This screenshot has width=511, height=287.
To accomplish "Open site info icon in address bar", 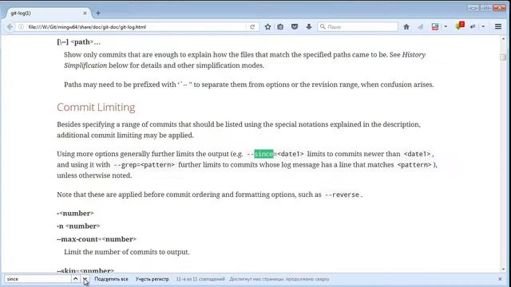I will point(21,27).
